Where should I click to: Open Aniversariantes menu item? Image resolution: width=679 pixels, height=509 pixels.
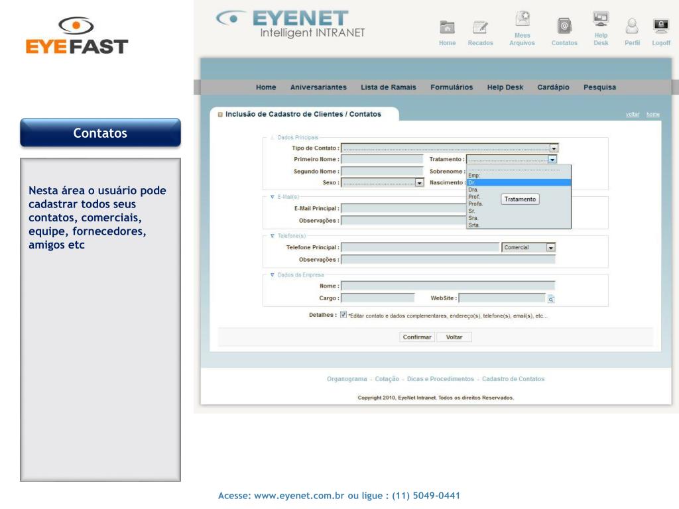tap(318, 87)
